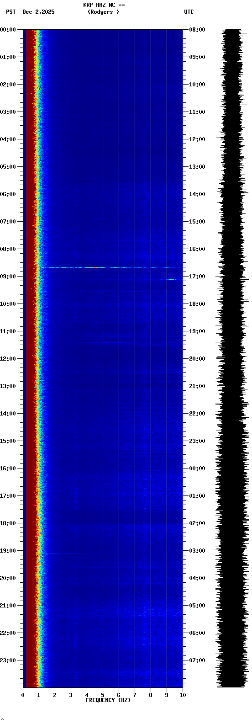This screenshot has width=252, height=724.
Task: Click the 14:00 UTC tick label
Action: pos(197,194)
